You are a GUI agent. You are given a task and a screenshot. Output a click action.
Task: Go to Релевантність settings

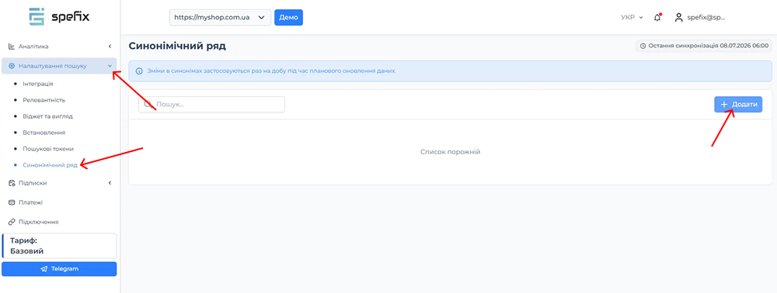pos(44,100)
